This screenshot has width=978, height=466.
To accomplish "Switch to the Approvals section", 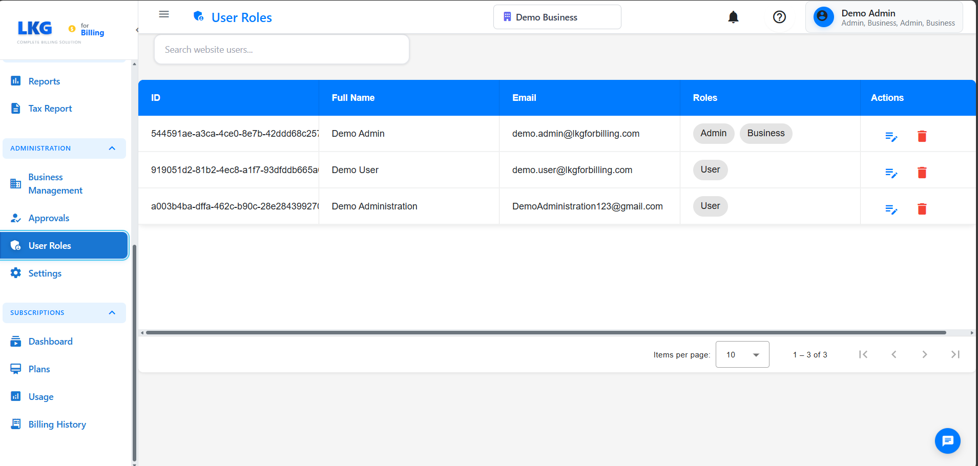I will (49, 218).
